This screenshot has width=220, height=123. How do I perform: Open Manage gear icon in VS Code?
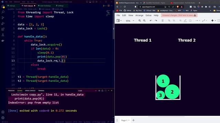point(3,118)
